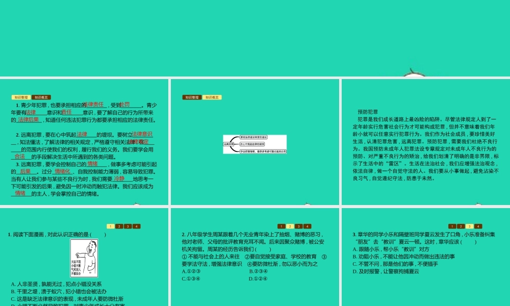The height and width of the screenshot is (306, 510).
Task: Click red answer 合法 on fill-in slide
Action: (20, 157)
